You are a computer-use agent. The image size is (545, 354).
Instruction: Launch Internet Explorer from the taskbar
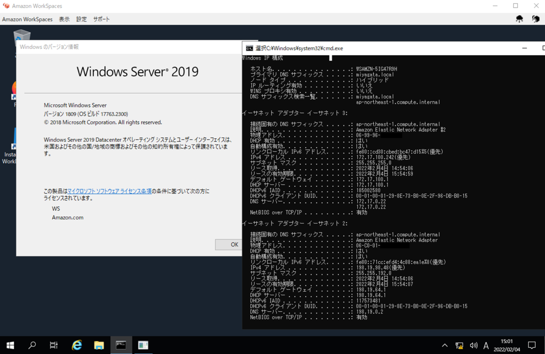click(x=77, y=345)
